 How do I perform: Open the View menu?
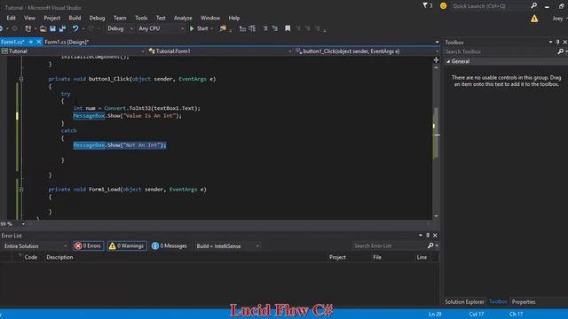tap(29, 18)
